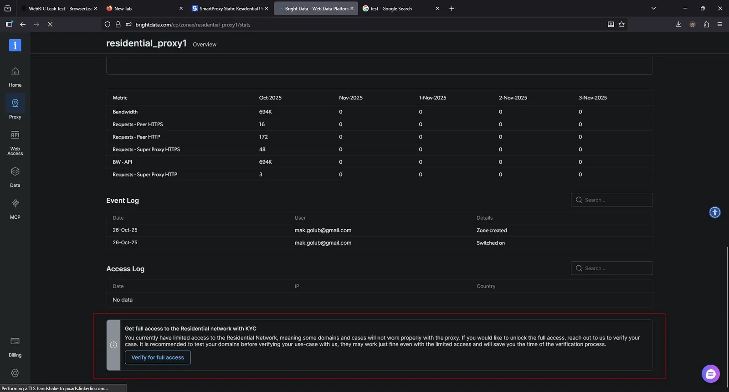This screenshot has height=392, width=729.
Task: Click the Bright Data logo icon
Action: click(x=15, y=45)
